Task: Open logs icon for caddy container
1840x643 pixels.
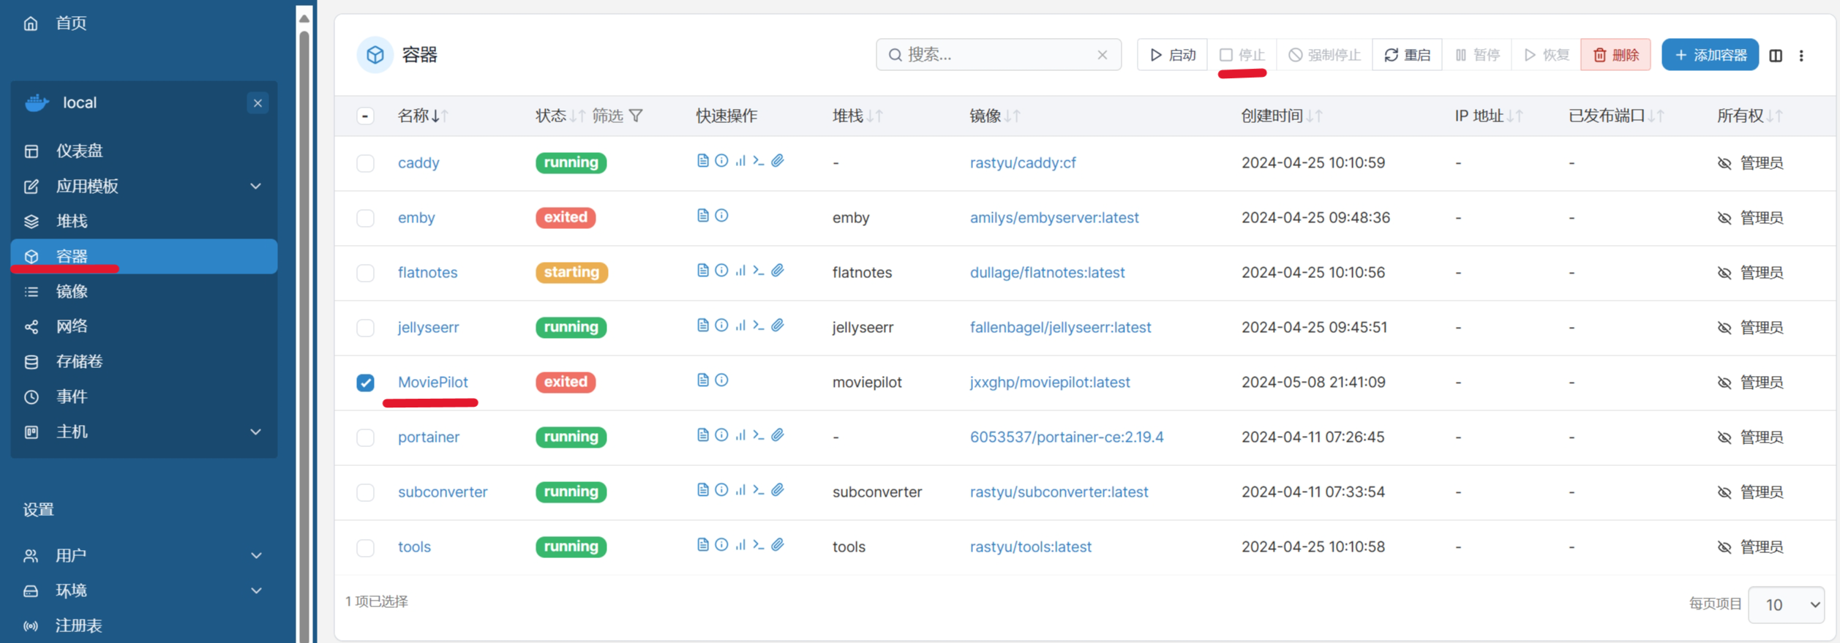Action: tap(702, 161)
